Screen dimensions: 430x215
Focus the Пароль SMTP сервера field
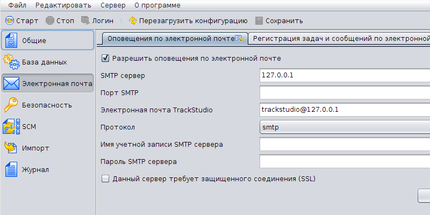[x=345, y=161]
